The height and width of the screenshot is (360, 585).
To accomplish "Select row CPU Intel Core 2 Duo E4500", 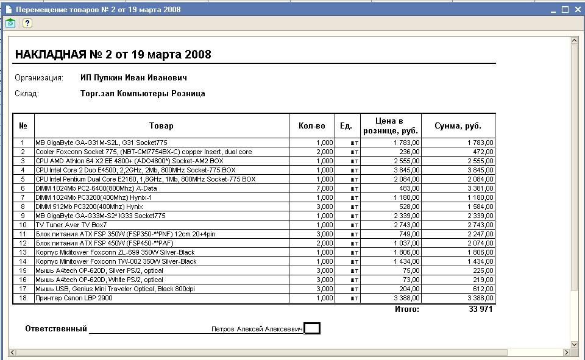I will (253, 170).
